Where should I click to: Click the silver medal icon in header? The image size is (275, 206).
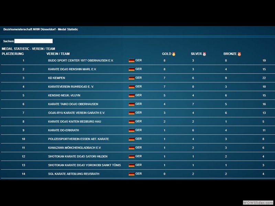204,54
